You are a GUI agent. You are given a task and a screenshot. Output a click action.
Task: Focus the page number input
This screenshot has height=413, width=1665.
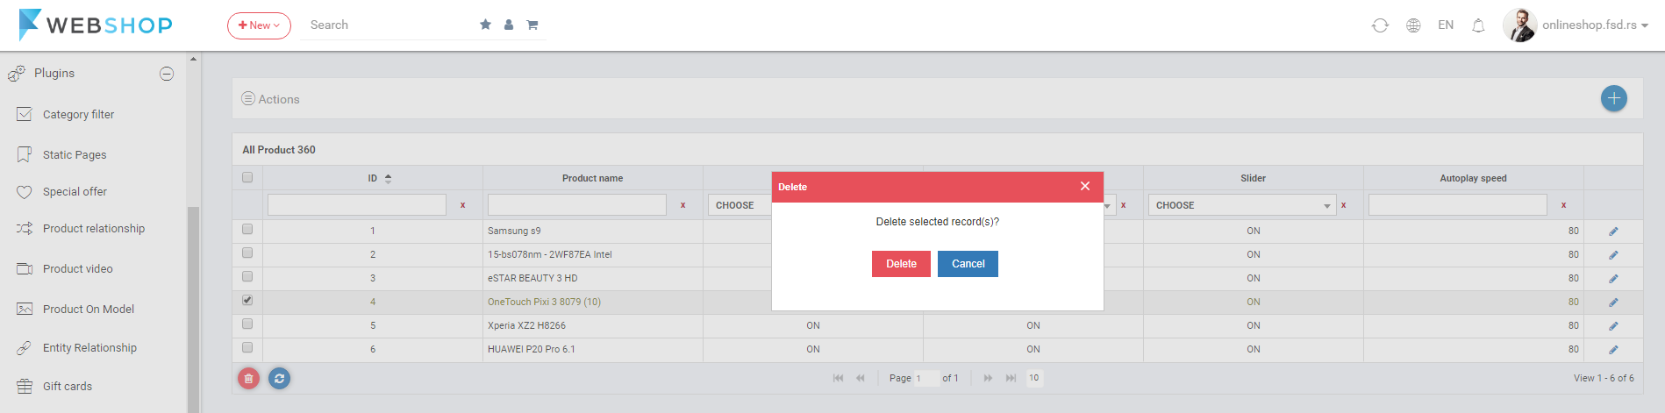926,378
